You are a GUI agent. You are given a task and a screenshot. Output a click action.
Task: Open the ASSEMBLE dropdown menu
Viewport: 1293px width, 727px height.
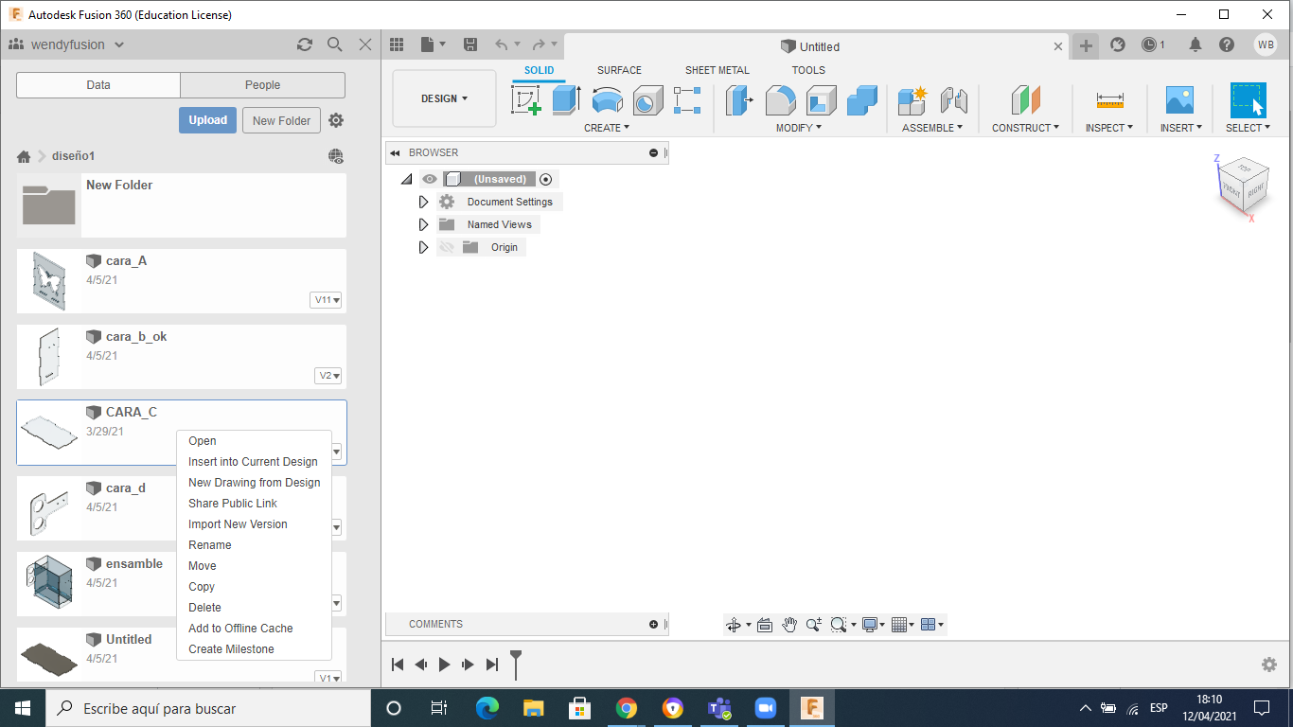pos(932,128)
